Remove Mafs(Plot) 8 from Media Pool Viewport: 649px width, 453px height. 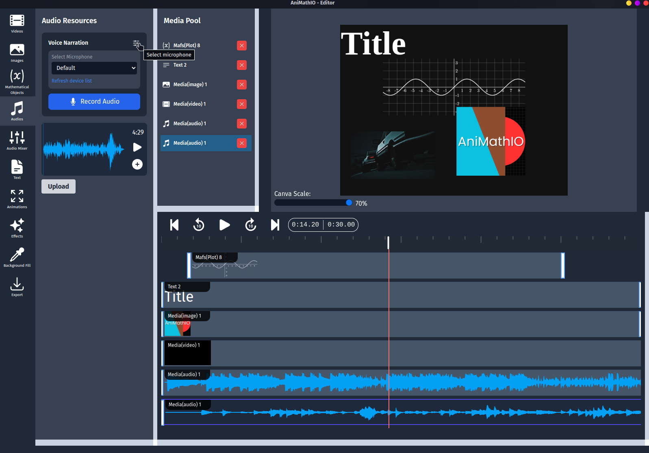coord(242,46)
